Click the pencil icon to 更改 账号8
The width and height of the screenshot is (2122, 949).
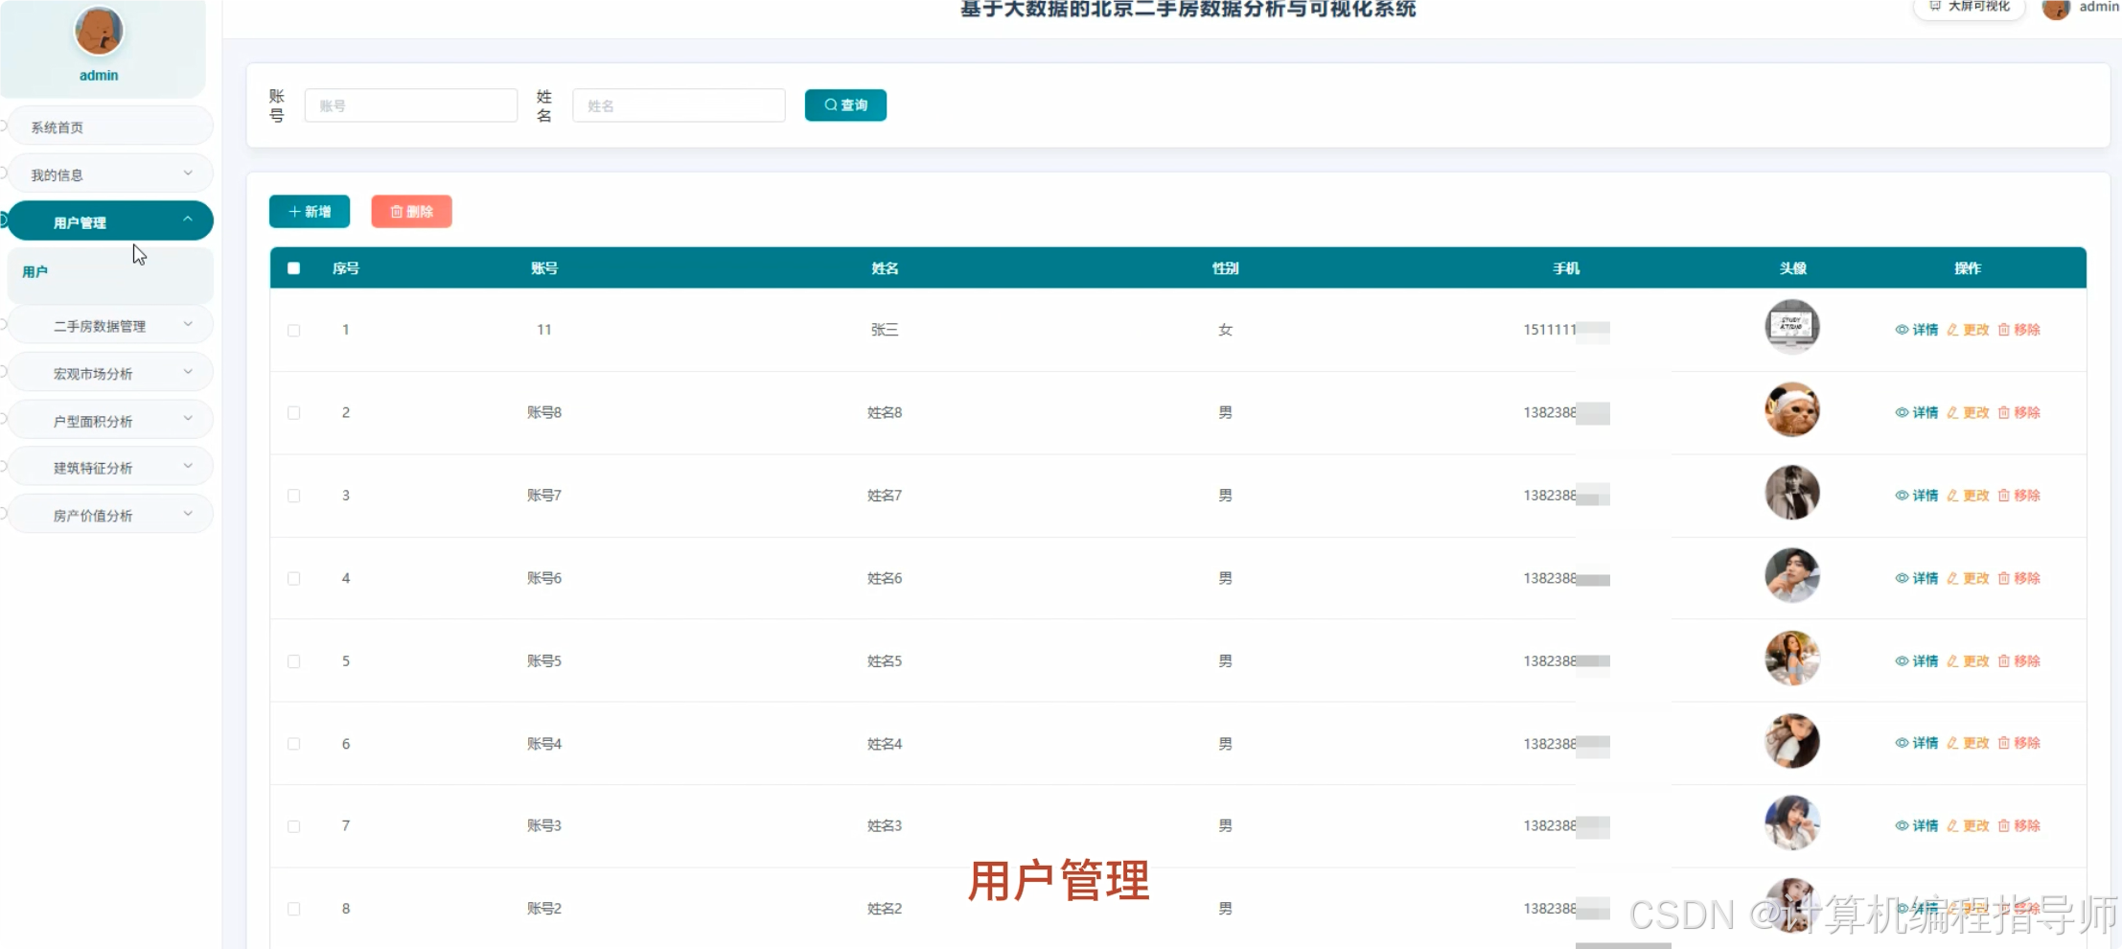click(x=1952, y=412)
